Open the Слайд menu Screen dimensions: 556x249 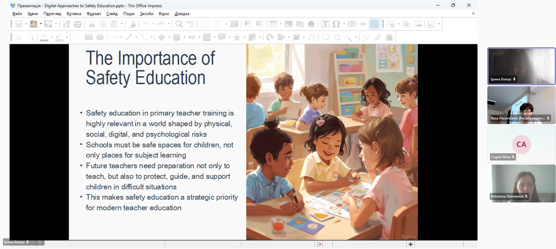112,14
